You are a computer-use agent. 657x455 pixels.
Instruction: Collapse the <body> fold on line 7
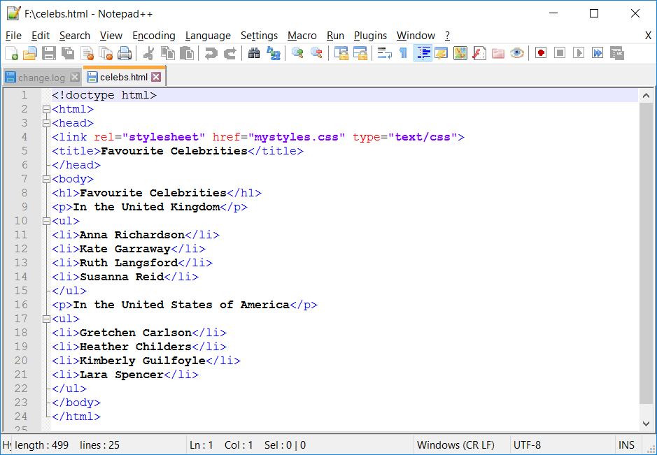(46, 180)
